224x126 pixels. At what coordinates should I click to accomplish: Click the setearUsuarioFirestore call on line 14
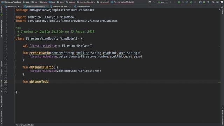tap(78, 57)
